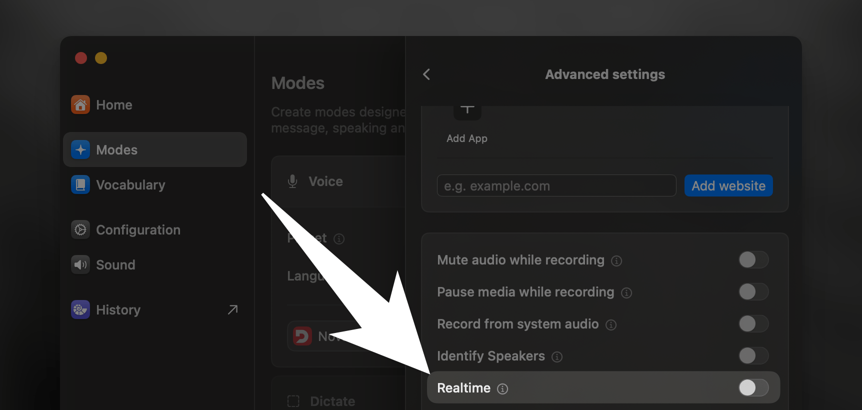This screenshot has width=862, height=410.
Task: Turn on the Realtime switch
Action: pos(753,387)
